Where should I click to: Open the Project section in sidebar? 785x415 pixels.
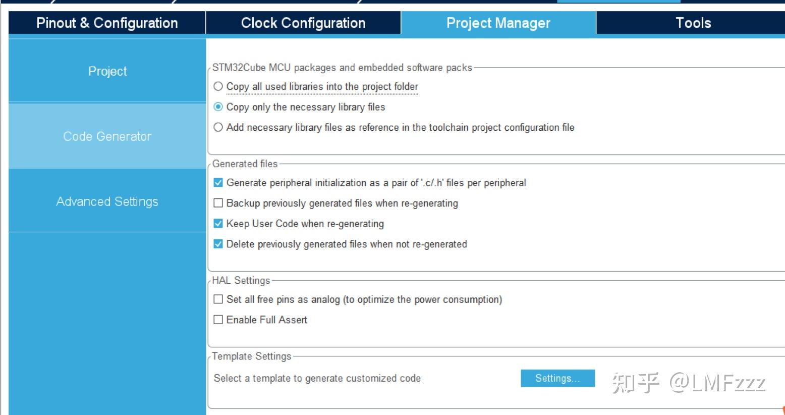pos(107,71)
